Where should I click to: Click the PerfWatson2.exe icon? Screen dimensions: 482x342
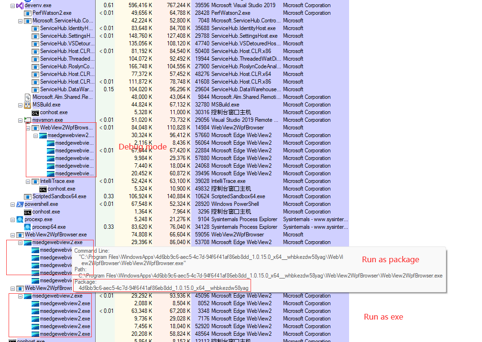point(28,13)
